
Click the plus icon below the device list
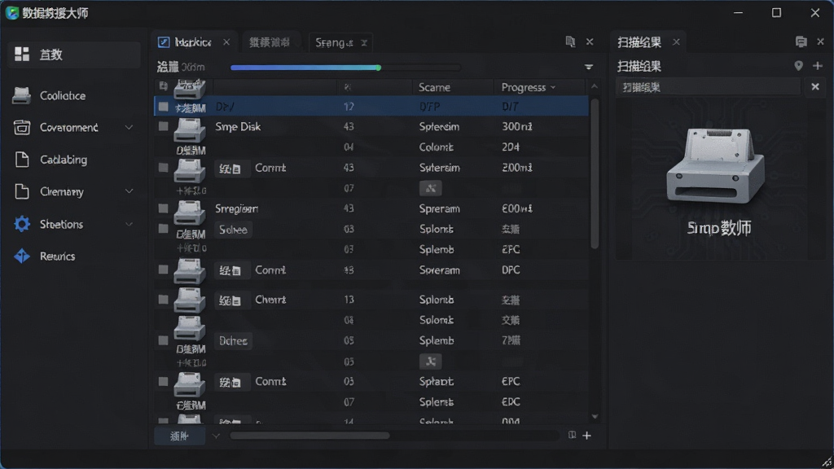[586, 436]
